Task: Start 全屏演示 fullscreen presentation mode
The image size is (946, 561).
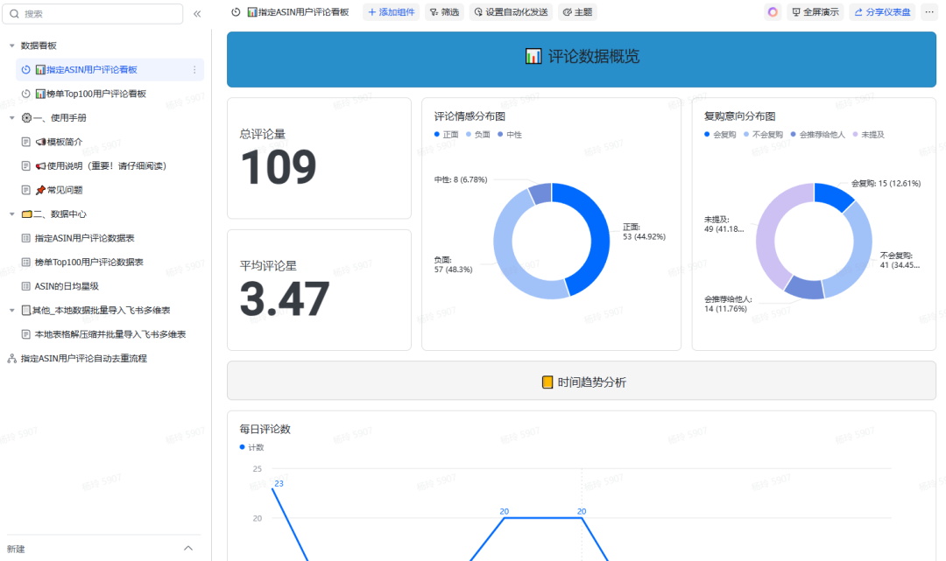Action: tap(815, 12)
